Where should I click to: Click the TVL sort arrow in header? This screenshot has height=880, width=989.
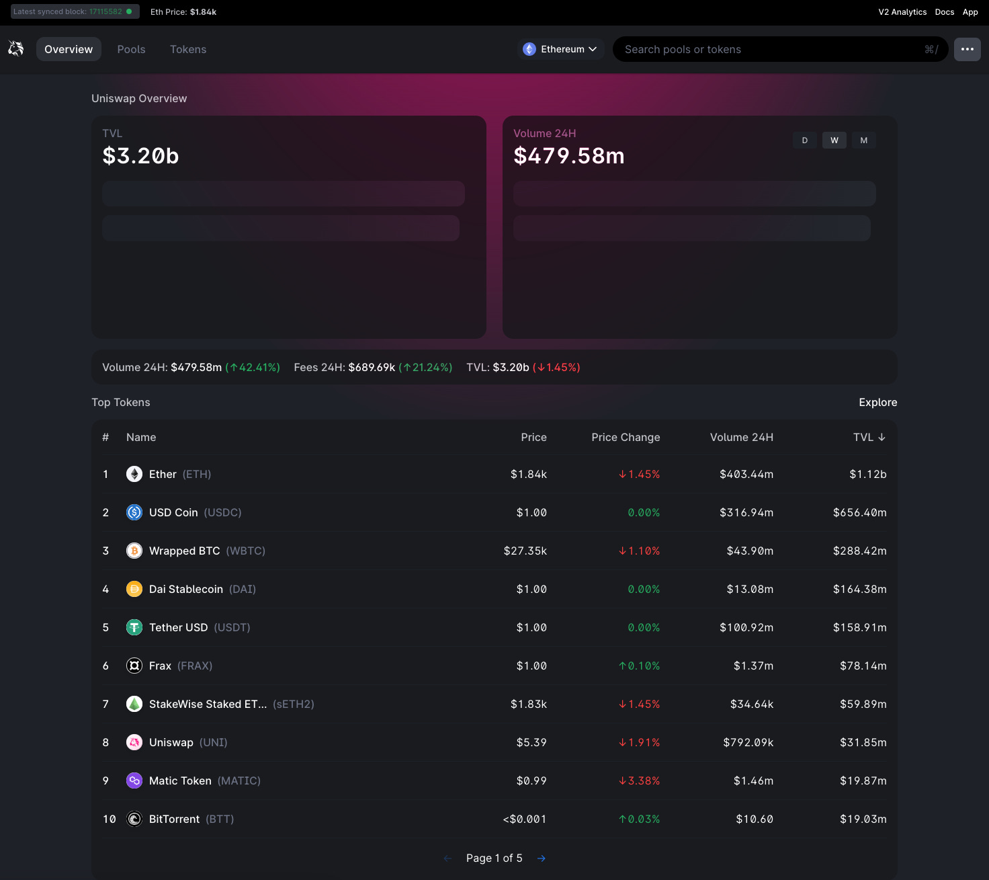[x=881, y=437]
